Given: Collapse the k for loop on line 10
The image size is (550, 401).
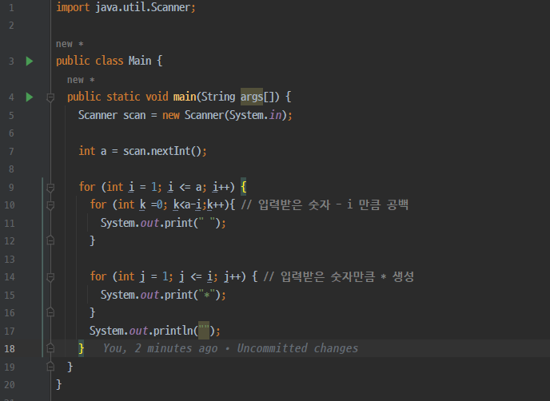Looking at the screenshot, I should [50, 205].
